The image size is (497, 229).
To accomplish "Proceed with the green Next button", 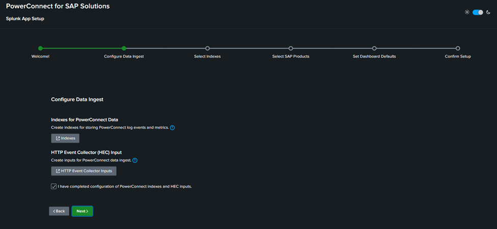I will [82, 211].
